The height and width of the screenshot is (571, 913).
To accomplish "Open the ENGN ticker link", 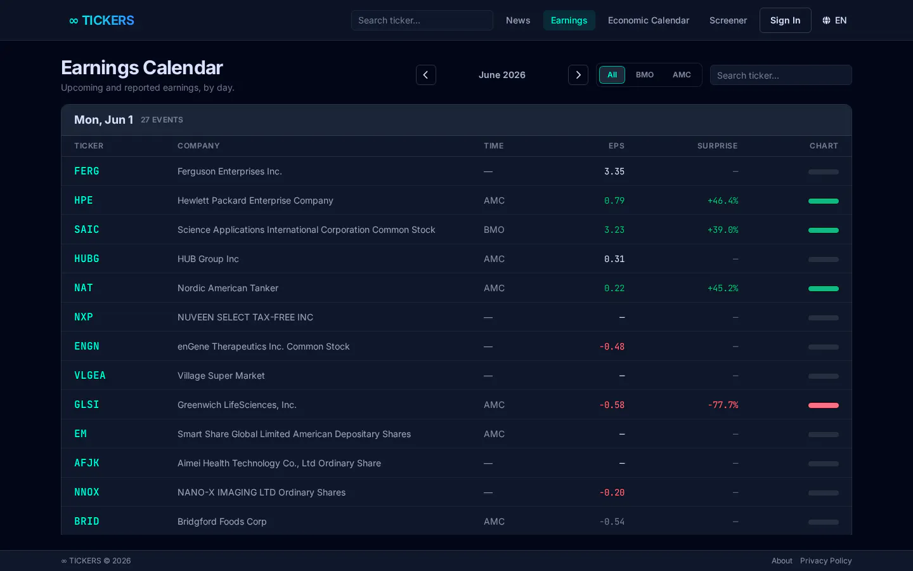I will tap(87, 346).
